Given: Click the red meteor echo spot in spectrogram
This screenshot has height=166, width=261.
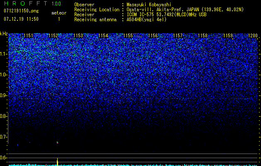Looking at the screenshot, I should coord(57,142).
